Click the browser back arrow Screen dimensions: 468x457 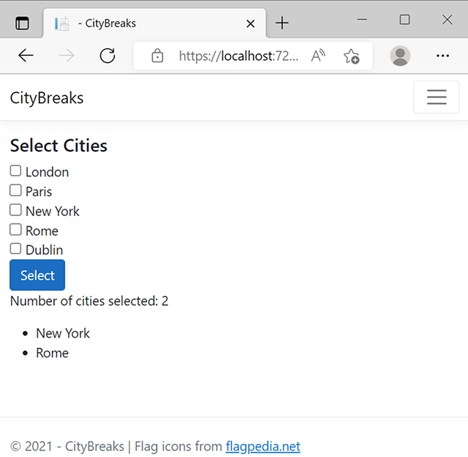pos(26,56)
